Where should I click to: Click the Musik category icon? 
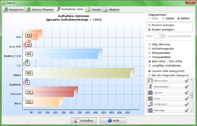coord(150,98)
